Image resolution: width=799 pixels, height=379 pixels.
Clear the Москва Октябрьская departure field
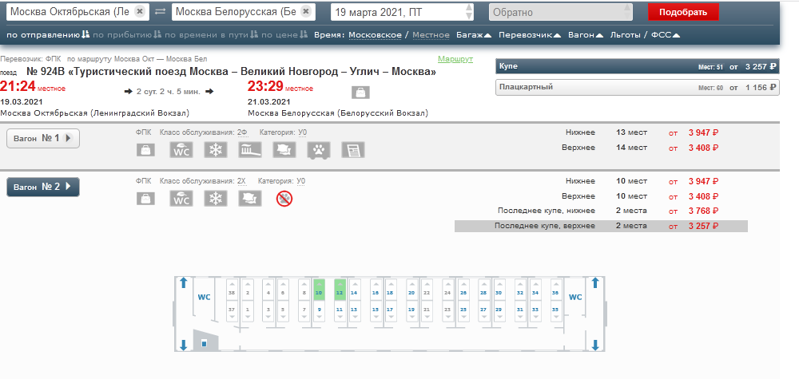[x=140, y=12]
